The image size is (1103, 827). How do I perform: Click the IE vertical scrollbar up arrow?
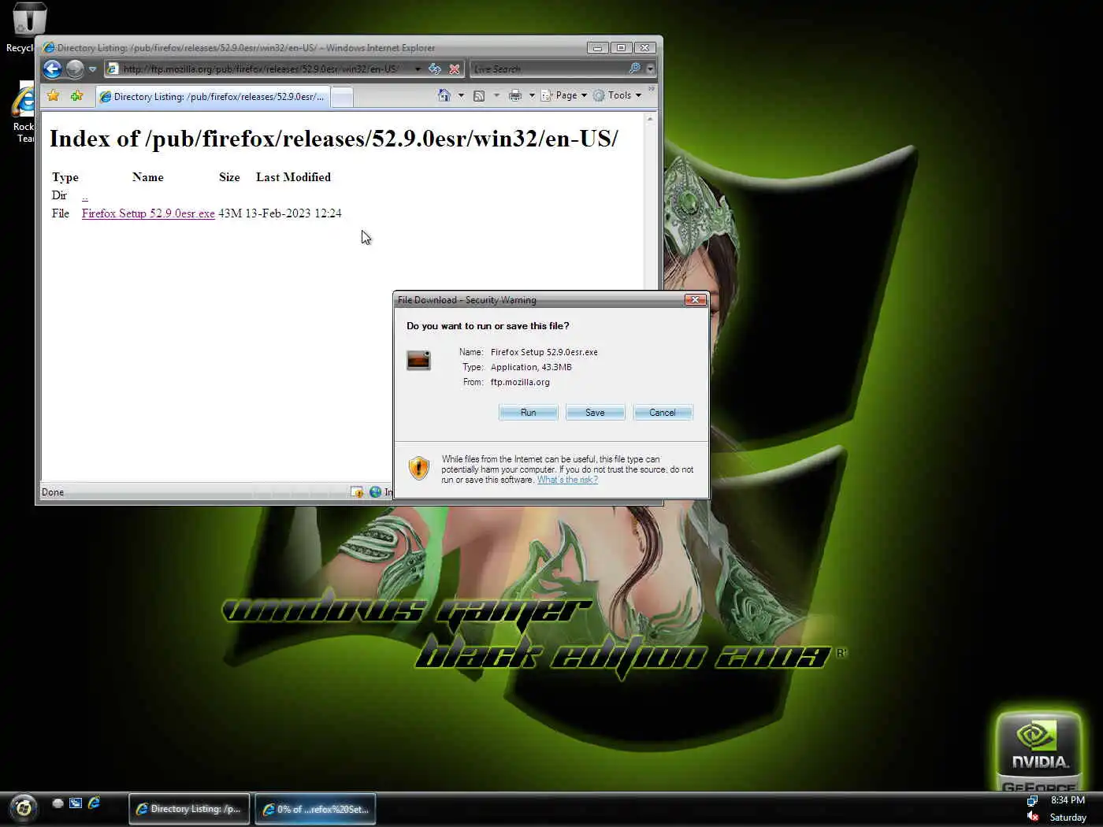650,119
